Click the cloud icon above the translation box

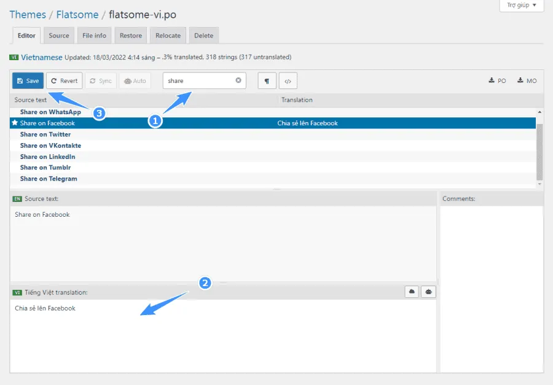click(412, 292)
